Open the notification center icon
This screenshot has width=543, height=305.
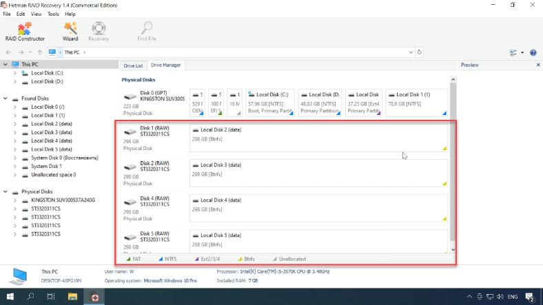tap(529, 297)
